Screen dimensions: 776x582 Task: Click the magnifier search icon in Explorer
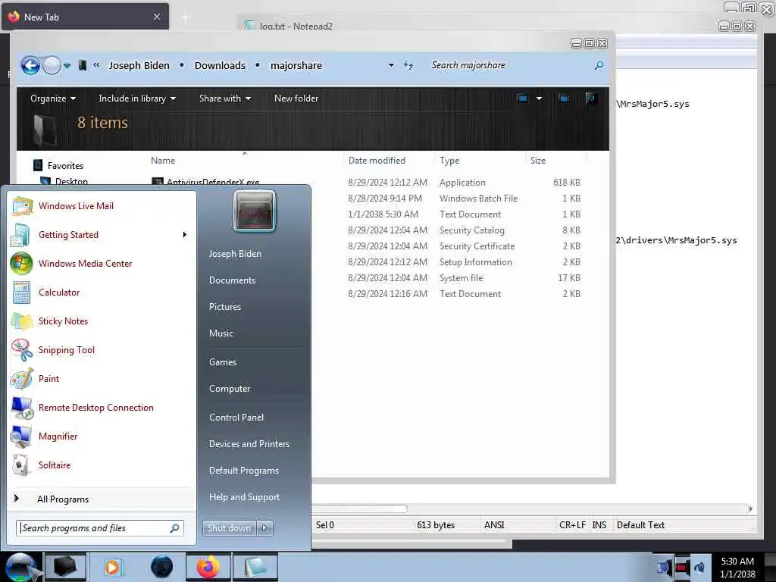[x=599, y=65]
